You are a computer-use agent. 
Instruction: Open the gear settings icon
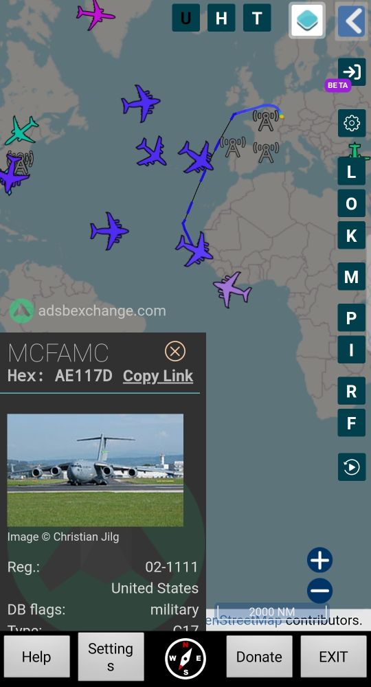pyautogui.click(x=352, y=123)
